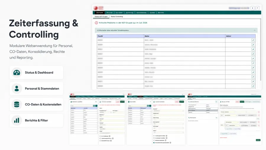Click the Kostenstellen heading icon

pos(129,102)
